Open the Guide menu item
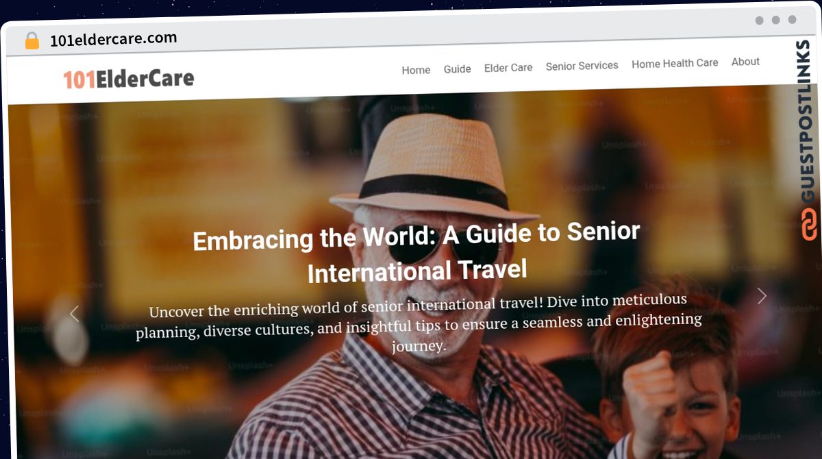The image size is (822, 459). point(457,69)
